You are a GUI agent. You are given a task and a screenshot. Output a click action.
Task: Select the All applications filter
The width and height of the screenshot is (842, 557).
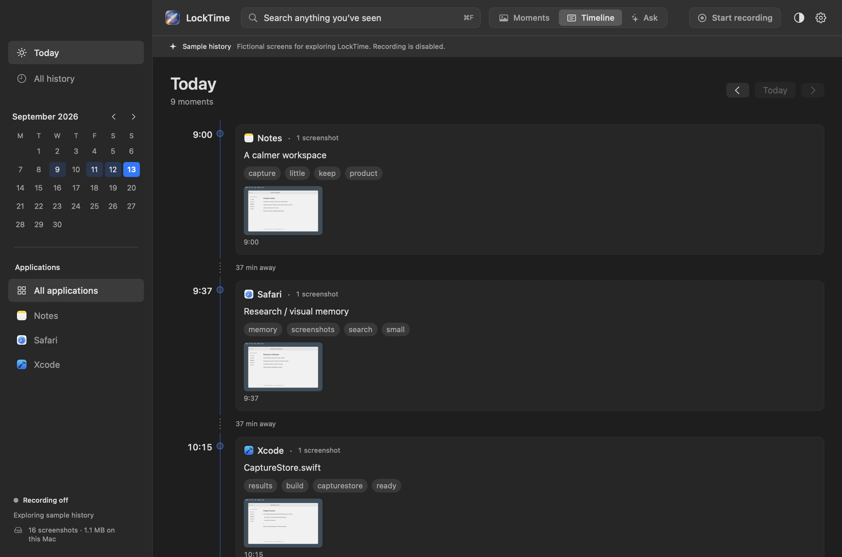coord(76,291)
